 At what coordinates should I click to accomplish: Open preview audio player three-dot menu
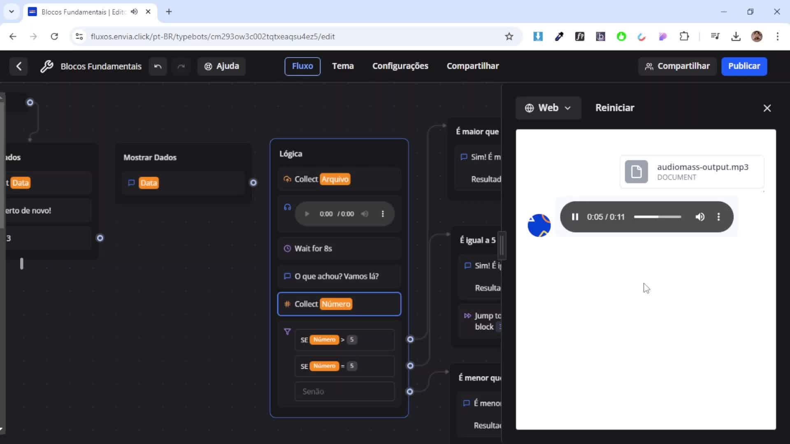[718, 217]
